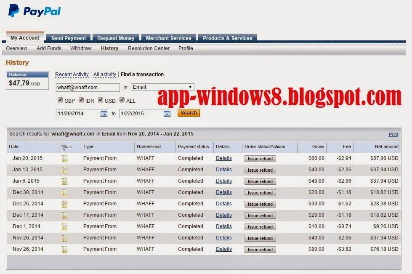Uncheck the GBP currency checkbox

point(60,100)
